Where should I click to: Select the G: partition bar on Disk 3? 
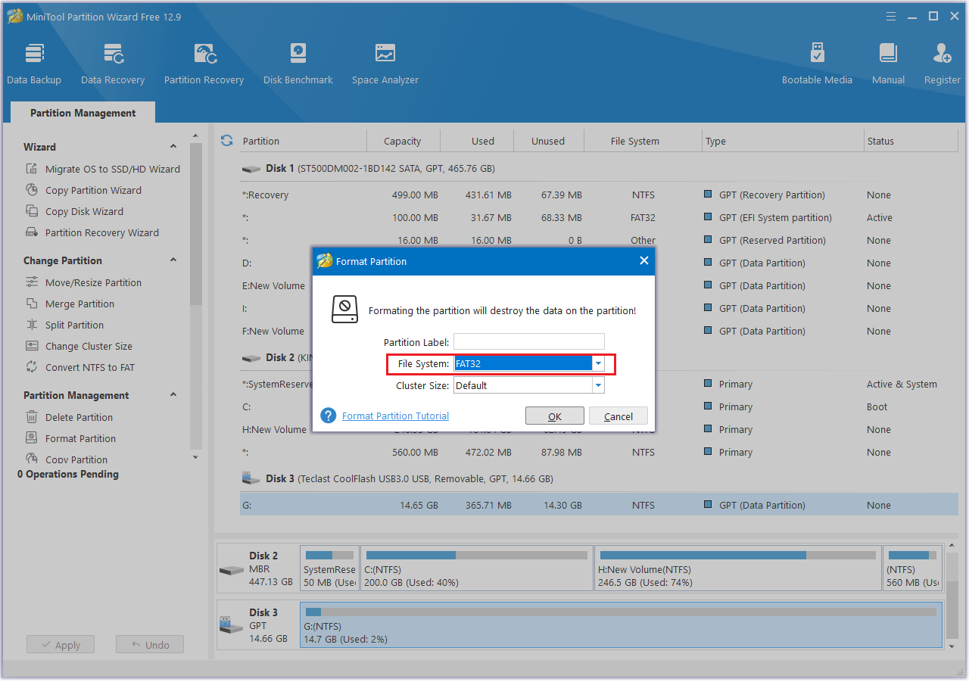(x=621, y=625)
